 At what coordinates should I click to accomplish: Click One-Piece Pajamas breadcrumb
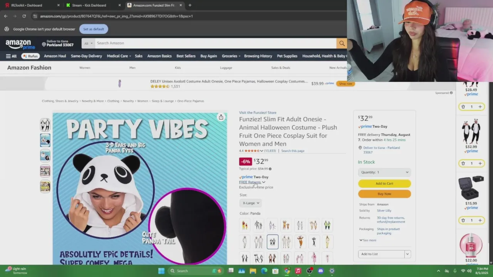191,101
